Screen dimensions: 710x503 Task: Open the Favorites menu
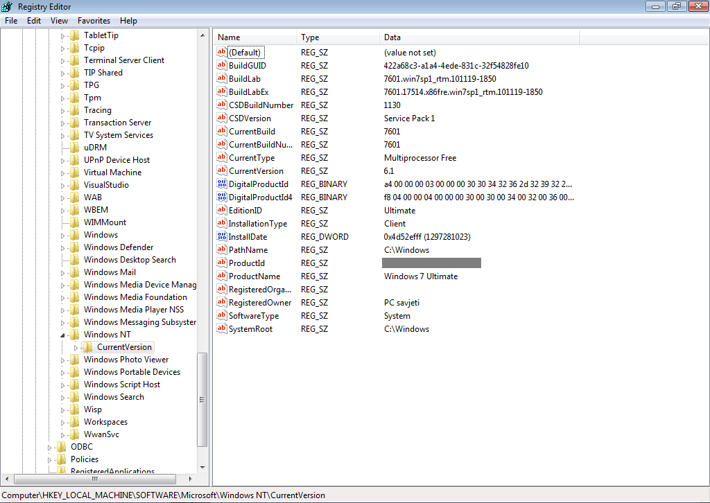94,21
